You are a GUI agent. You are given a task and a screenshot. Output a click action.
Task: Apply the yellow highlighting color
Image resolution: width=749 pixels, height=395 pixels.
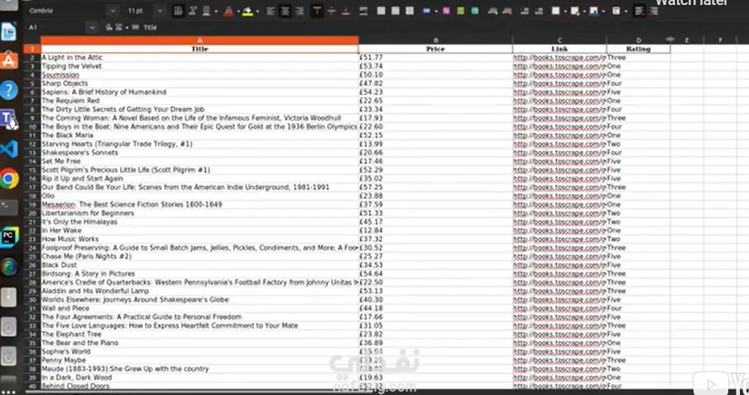pyautogui.click(x=247, y=11)
